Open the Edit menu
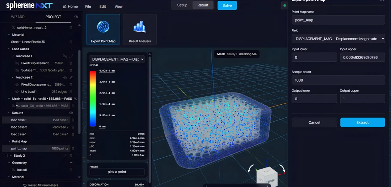This screenshot has width=391, height=187. point(103,6)
